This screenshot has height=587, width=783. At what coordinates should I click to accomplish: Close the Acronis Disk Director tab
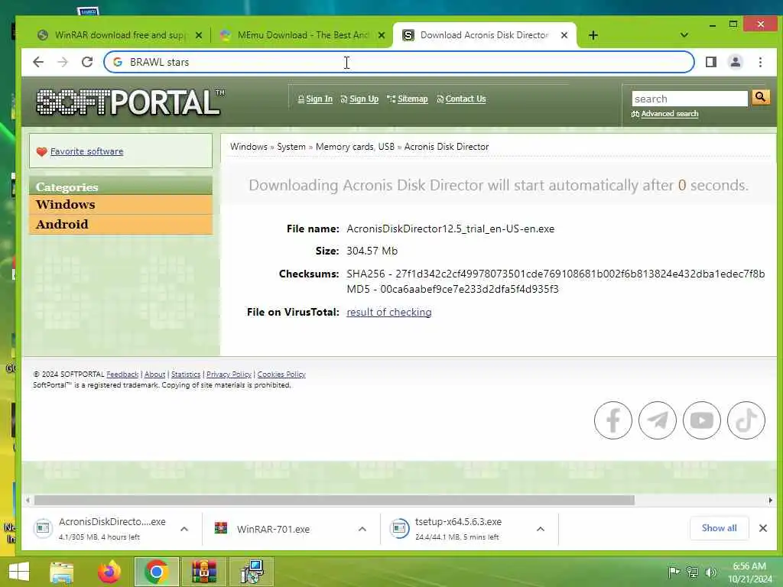pyautogui.click(x=564, y=35)
